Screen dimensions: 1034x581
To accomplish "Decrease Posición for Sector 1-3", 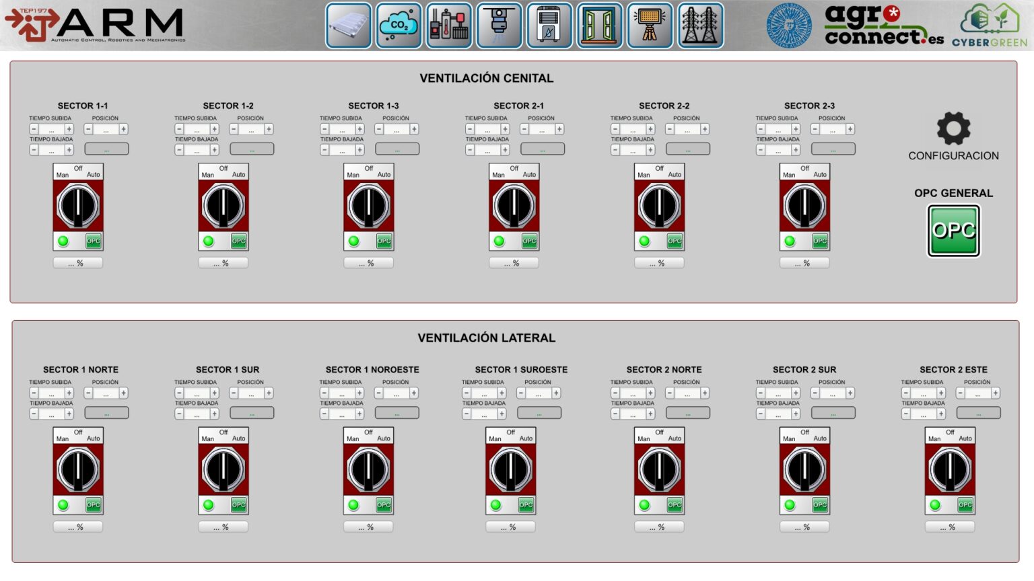I will point(379,129).
